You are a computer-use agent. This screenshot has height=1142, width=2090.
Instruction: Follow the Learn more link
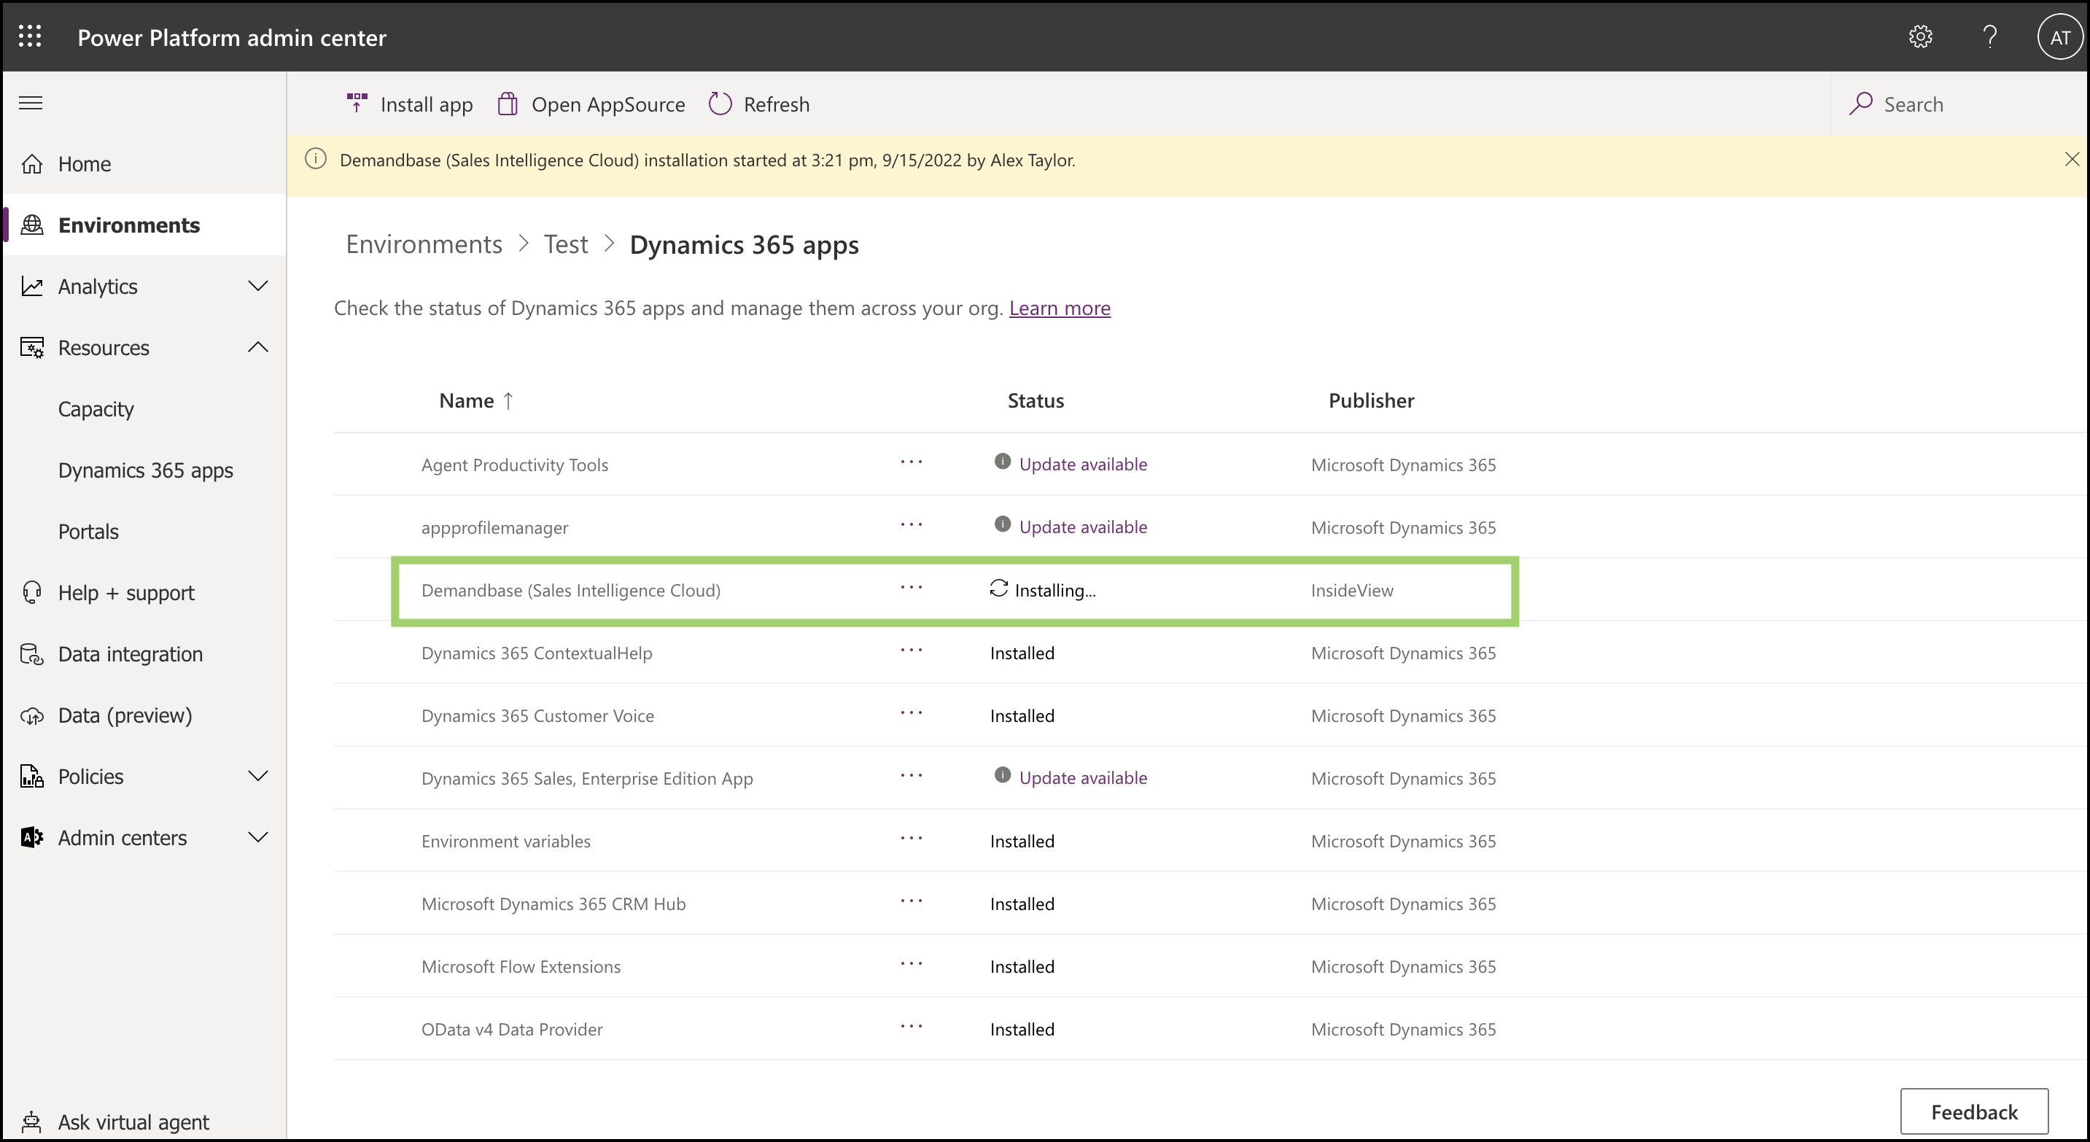(1059, 308)
